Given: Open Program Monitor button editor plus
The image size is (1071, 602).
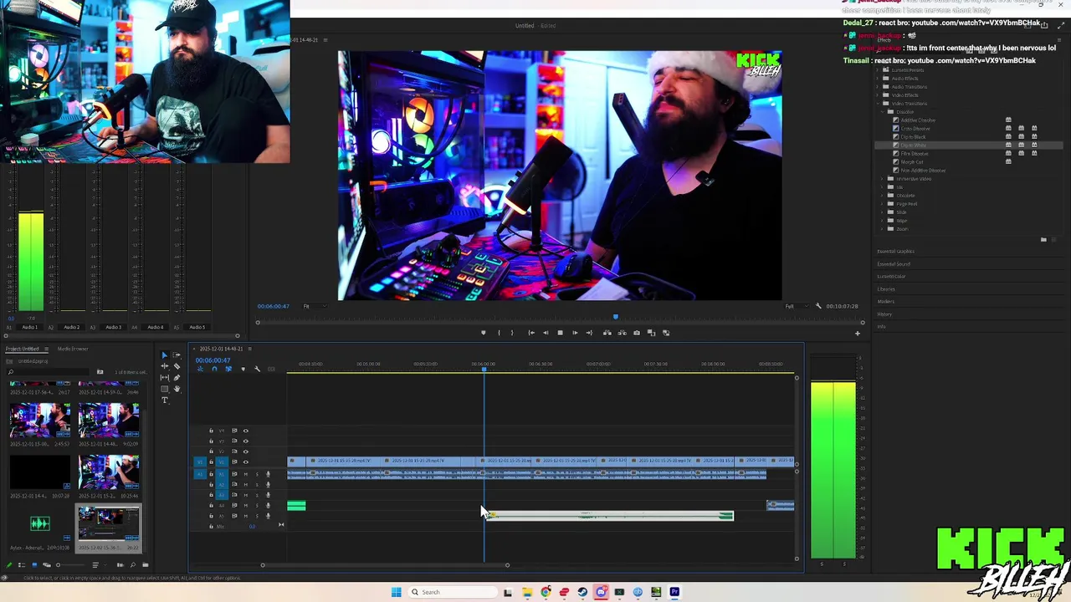Looking at the screenshot, I should (x=857, y=333).
